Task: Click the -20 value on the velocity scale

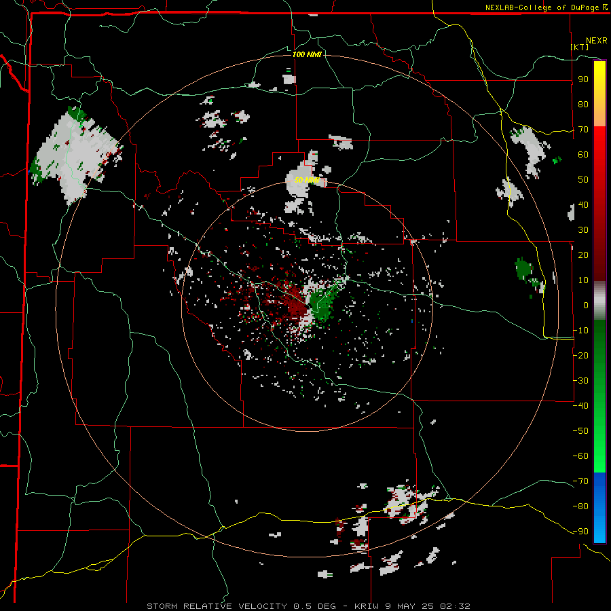Action: (580, 355)
